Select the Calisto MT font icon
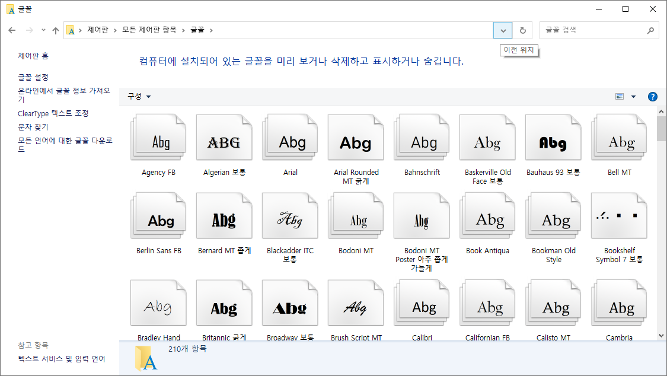This screenshot has height=376, width=667. pyautogui.click(x=553, y=303)
